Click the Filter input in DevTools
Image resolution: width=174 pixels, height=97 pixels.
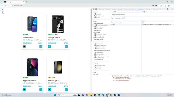(127, 11)
